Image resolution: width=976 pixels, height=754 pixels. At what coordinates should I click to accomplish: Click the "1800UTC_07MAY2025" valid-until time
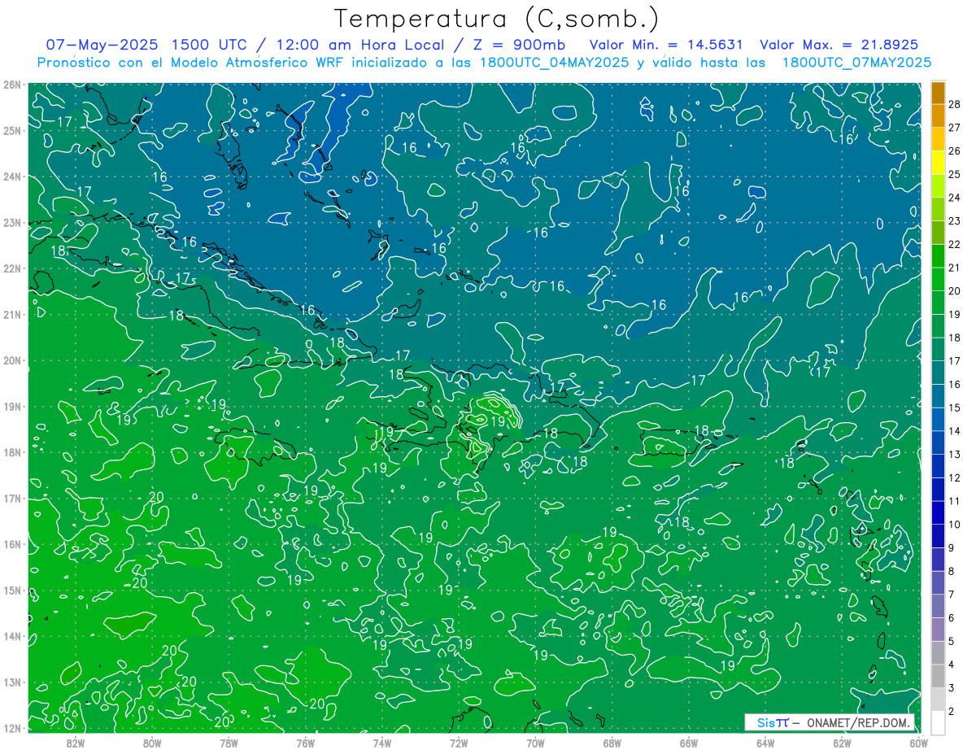tap(856, 62)
